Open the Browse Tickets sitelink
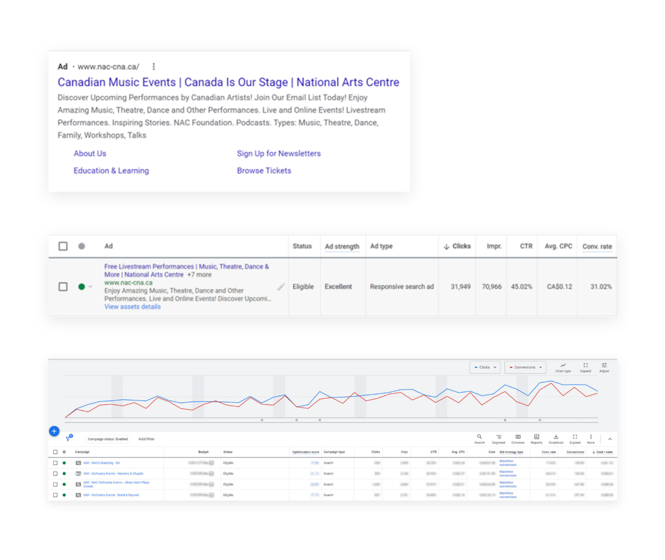The width and height of the screenshot is (665, 560). pos(264,171)
